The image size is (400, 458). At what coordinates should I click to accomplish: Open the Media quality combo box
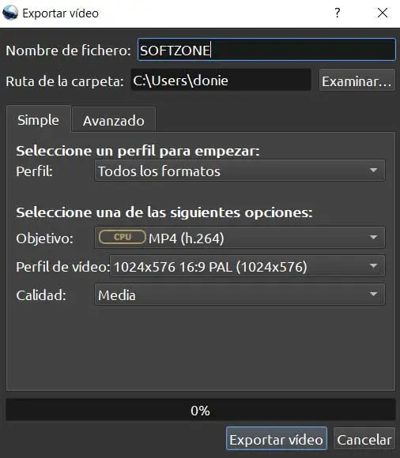click(240, 295)
